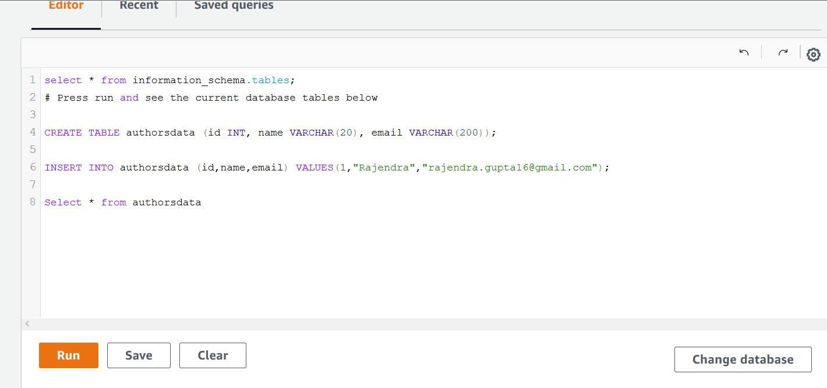Viewport: 827px width, 388px height.
Task: Go to the Saved queries tab
Action: [234, 6]
